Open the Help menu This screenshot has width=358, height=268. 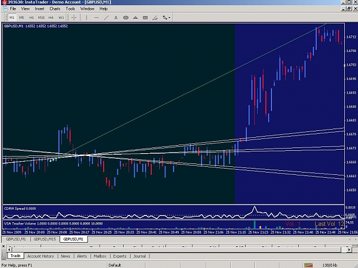pyautogui.click(x=103, y=9)
